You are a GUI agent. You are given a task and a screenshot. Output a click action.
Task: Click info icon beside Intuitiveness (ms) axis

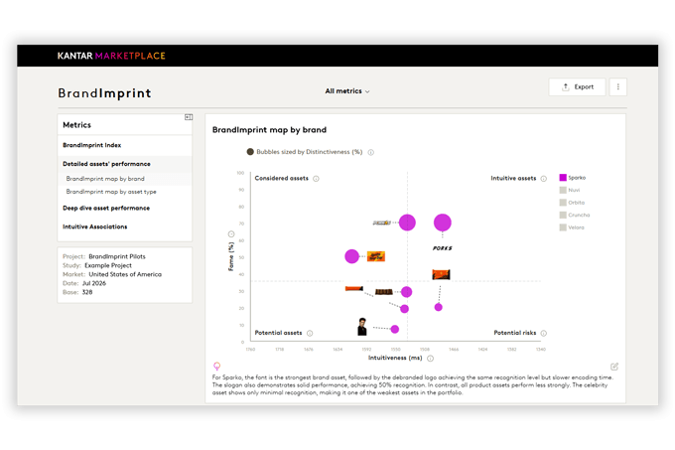coord(430,359)
